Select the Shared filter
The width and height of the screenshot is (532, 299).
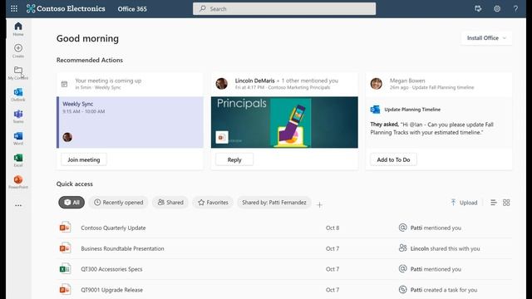(x=170, y=203)
